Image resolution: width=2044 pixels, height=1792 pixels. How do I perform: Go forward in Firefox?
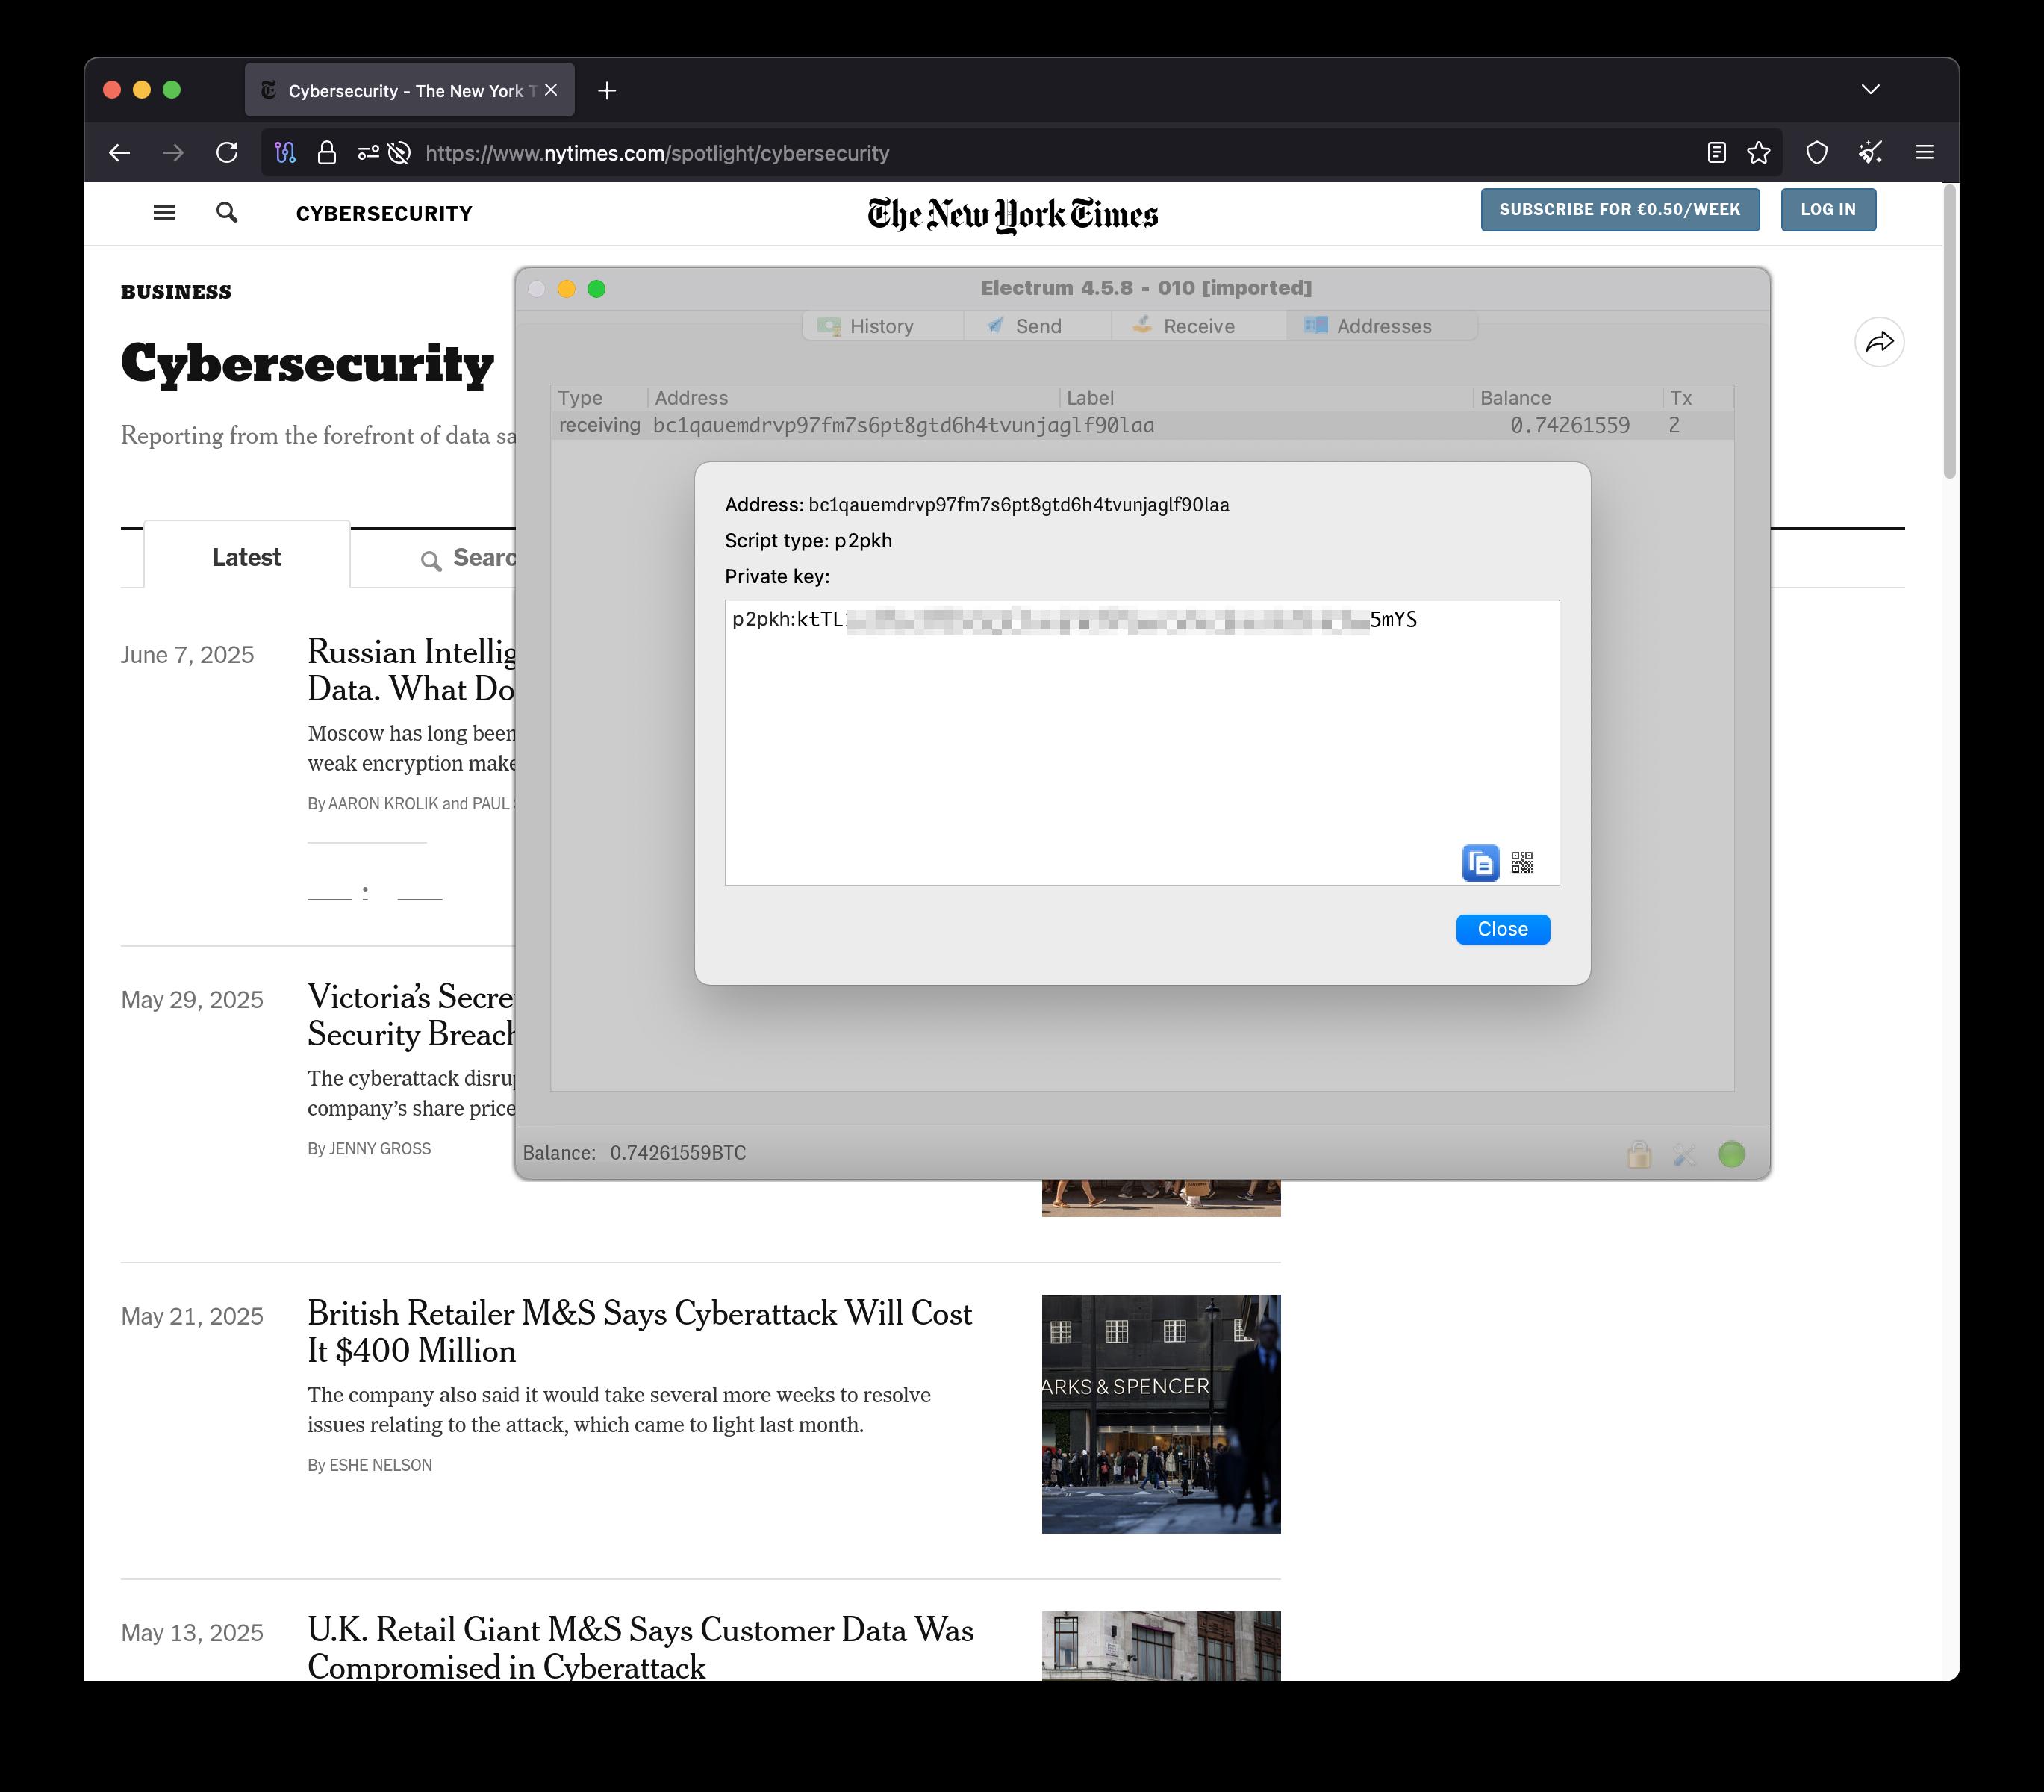173,153
